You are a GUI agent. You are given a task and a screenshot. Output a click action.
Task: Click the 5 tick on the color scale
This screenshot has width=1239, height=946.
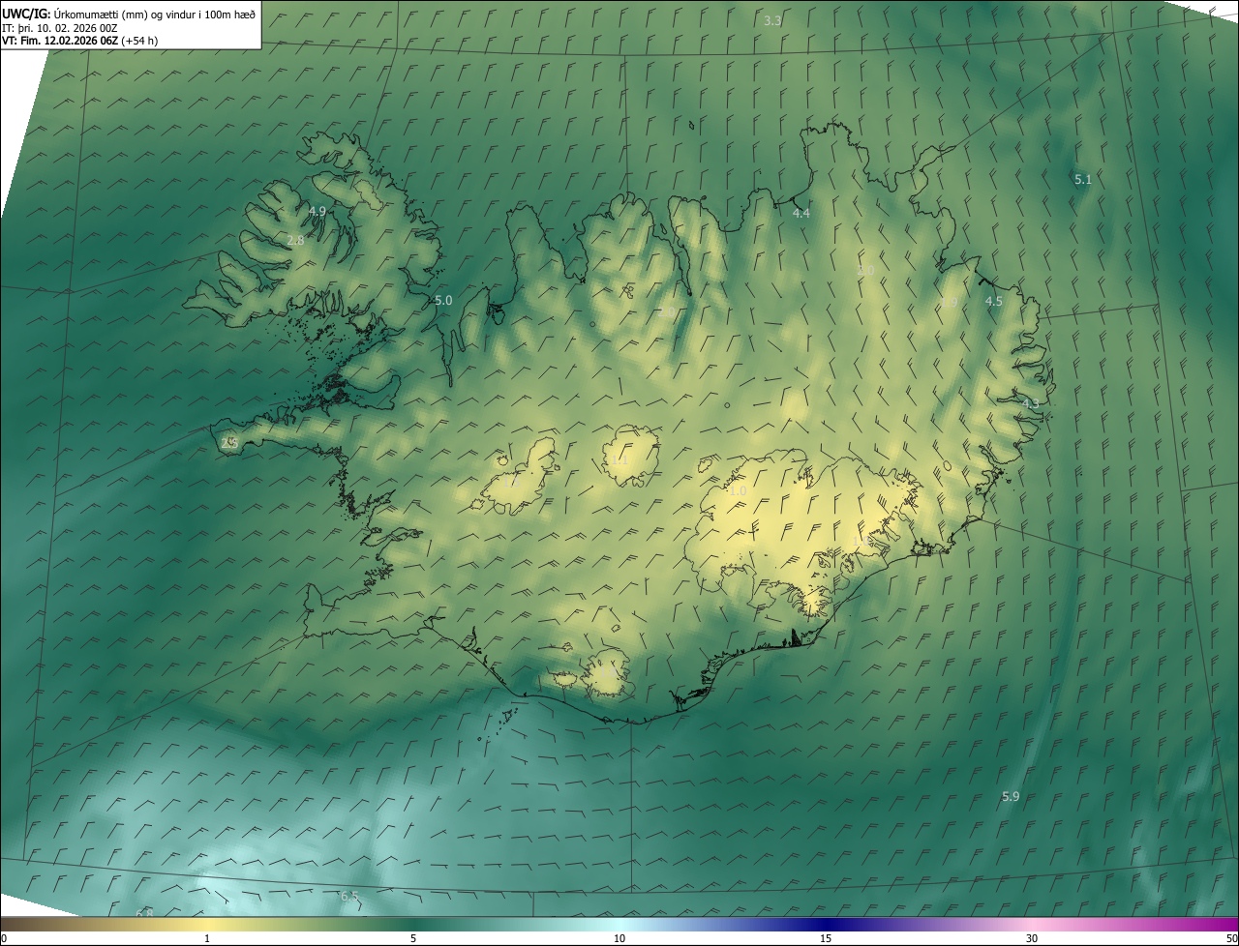pyautogui.click(x=413, y=938)
